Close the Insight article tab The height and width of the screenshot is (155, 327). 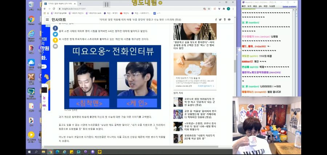coord(74,4)
